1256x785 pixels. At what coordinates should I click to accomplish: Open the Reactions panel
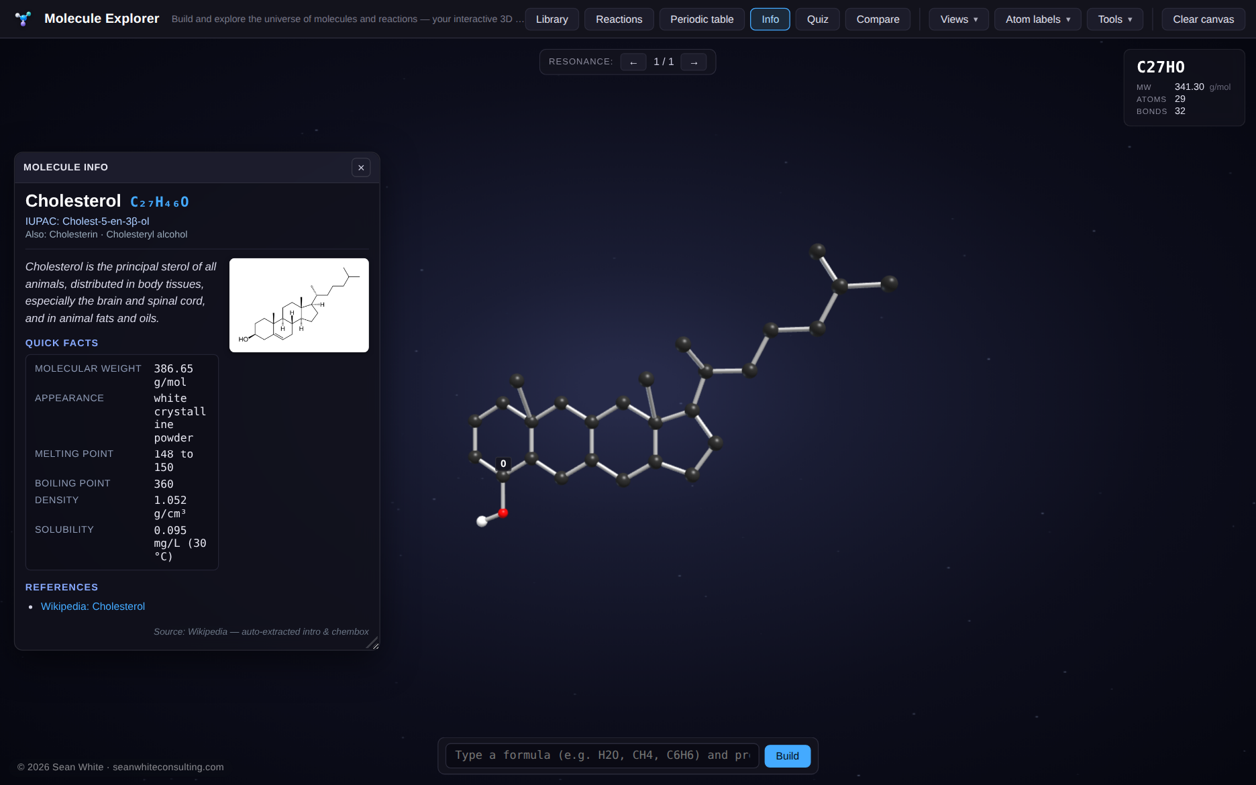pos(619,19)
